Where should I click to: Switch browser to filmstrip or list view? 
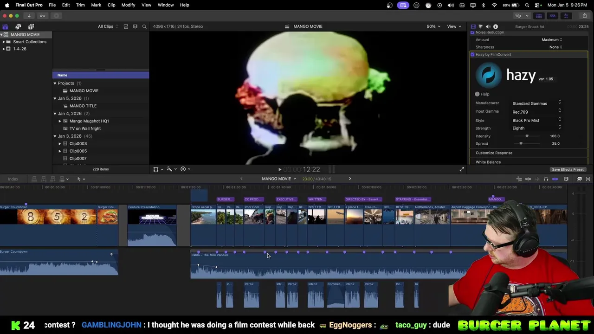(135, 26)
